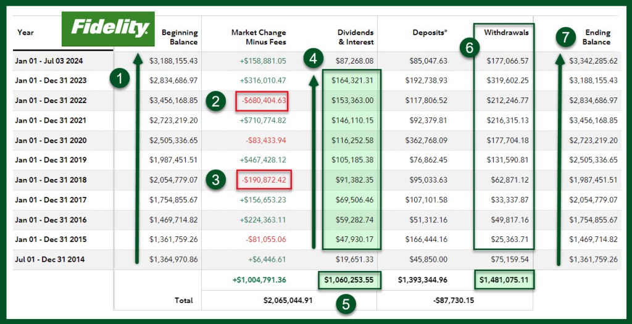
Task: Click the green circle marker numbered 4
Action: tap(314, 59)
